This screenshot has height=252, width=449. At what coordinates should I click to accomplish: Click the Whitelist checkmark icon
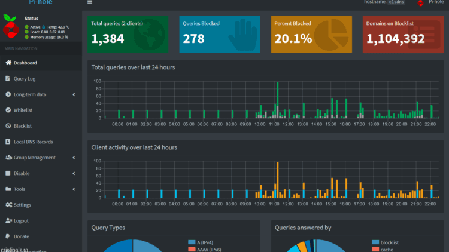(x=8, y=110)
